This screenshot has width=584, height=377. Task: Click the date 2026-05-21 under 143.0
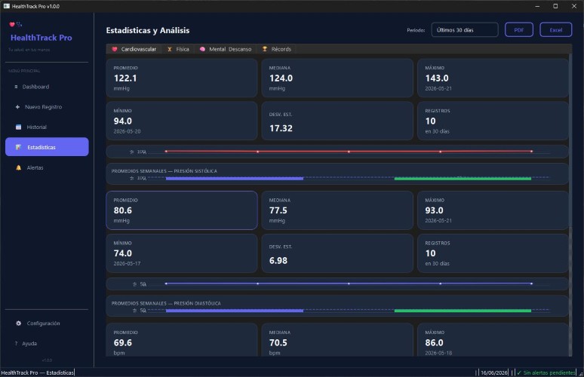click(438, 88)
